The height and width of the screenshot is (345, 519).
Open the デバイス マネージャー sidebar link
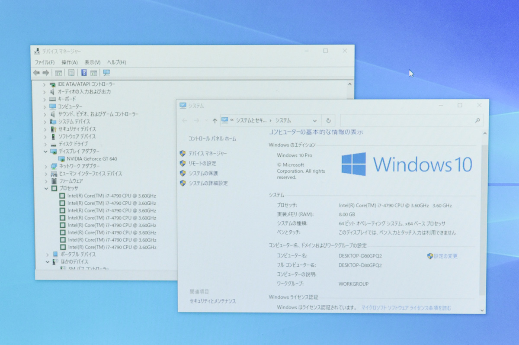tap(208, 153)
